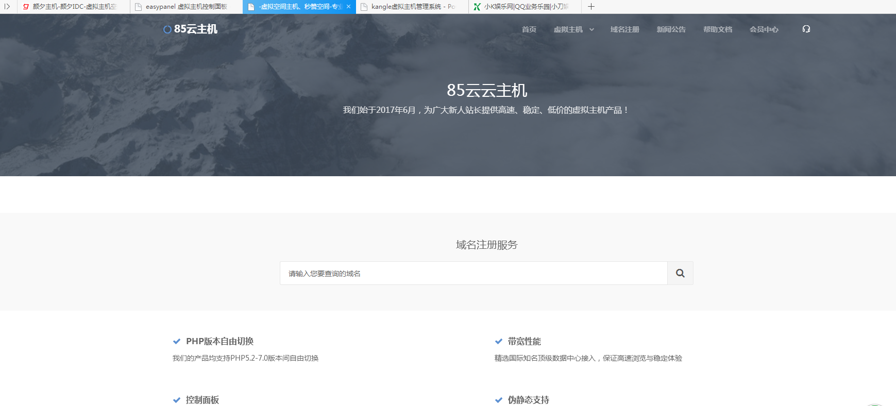Go to 会员中心
Image resolution: width=896 pixels, height=406 pixels.
pyautogui.click(x=764, y=29)
